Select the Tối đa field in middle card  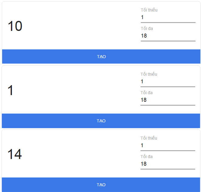[168, 100]
